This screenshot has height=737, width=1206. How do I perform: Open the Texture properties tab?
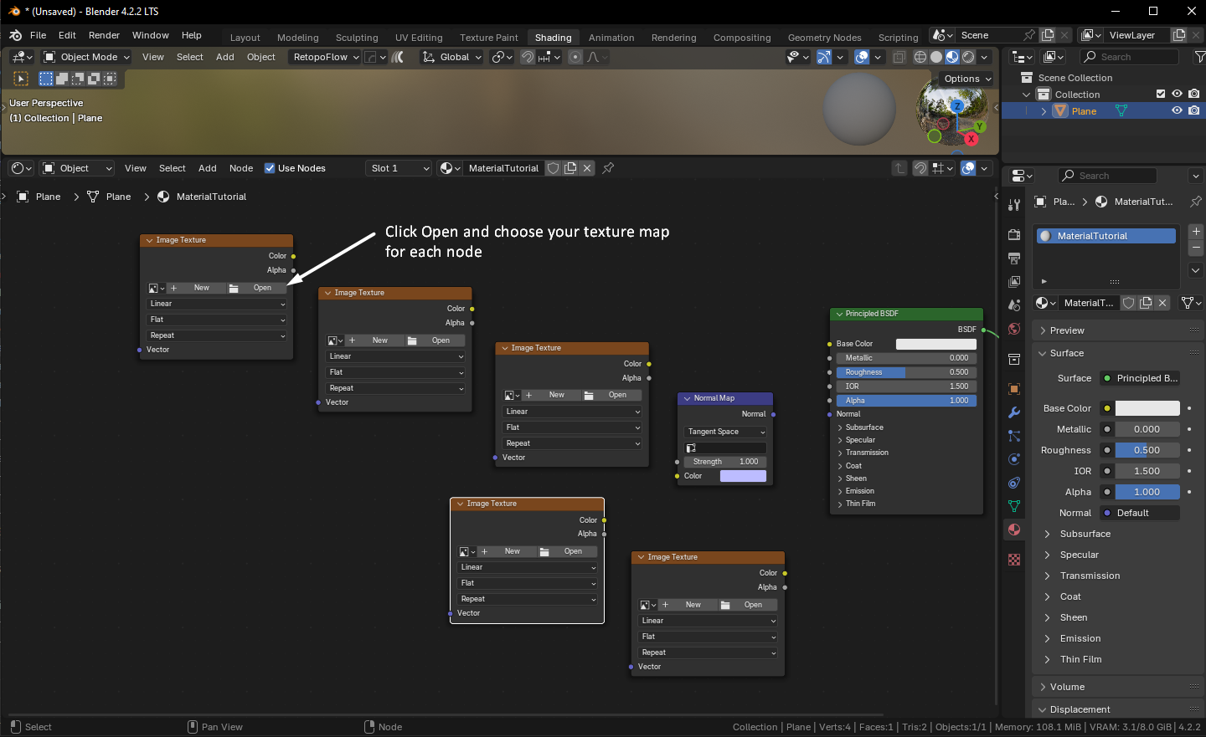pos(1014,560)
